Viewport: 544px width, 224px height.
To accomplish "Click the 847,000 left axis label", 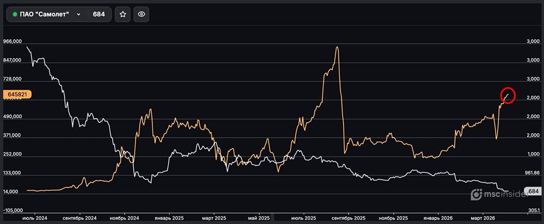I will click(12, 60).
